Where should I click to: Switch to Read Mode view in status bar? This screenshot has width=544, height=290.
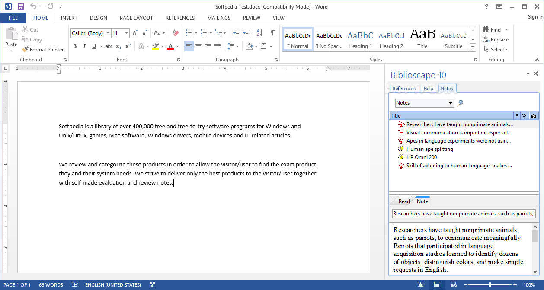point(420,285)
